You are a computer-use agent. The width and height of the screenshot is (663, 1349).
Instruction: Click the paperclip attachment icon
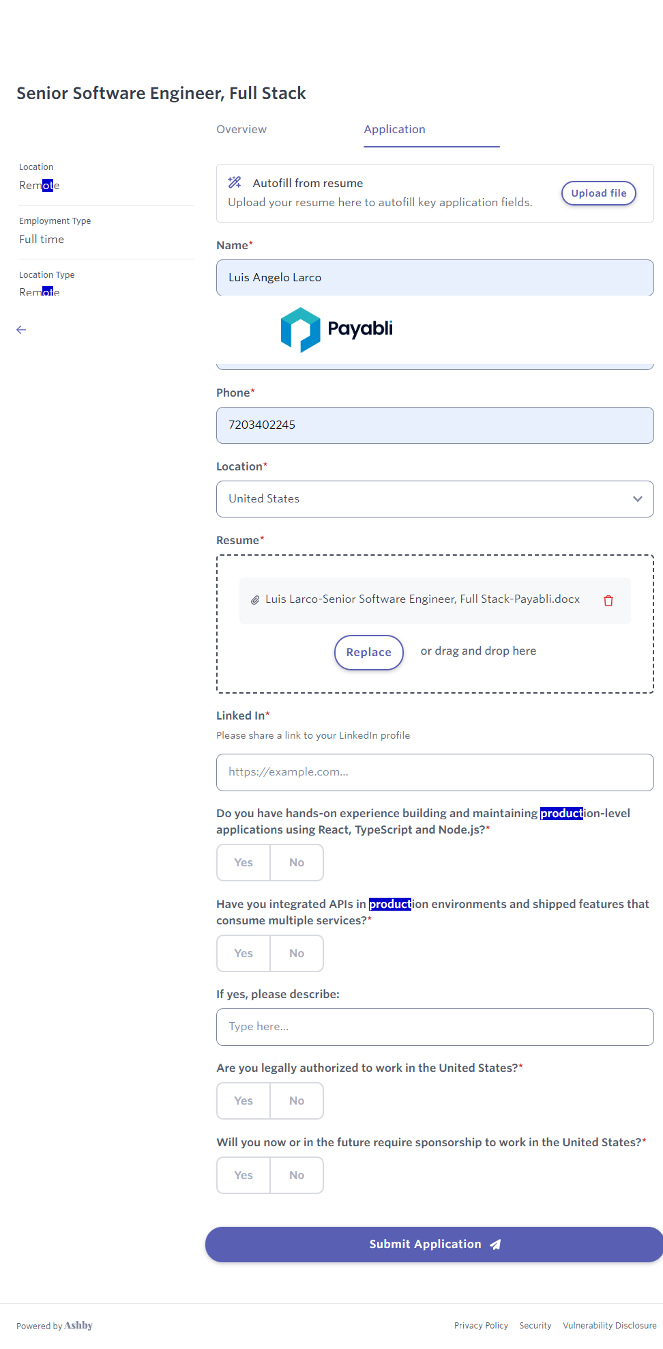(255, 600)
